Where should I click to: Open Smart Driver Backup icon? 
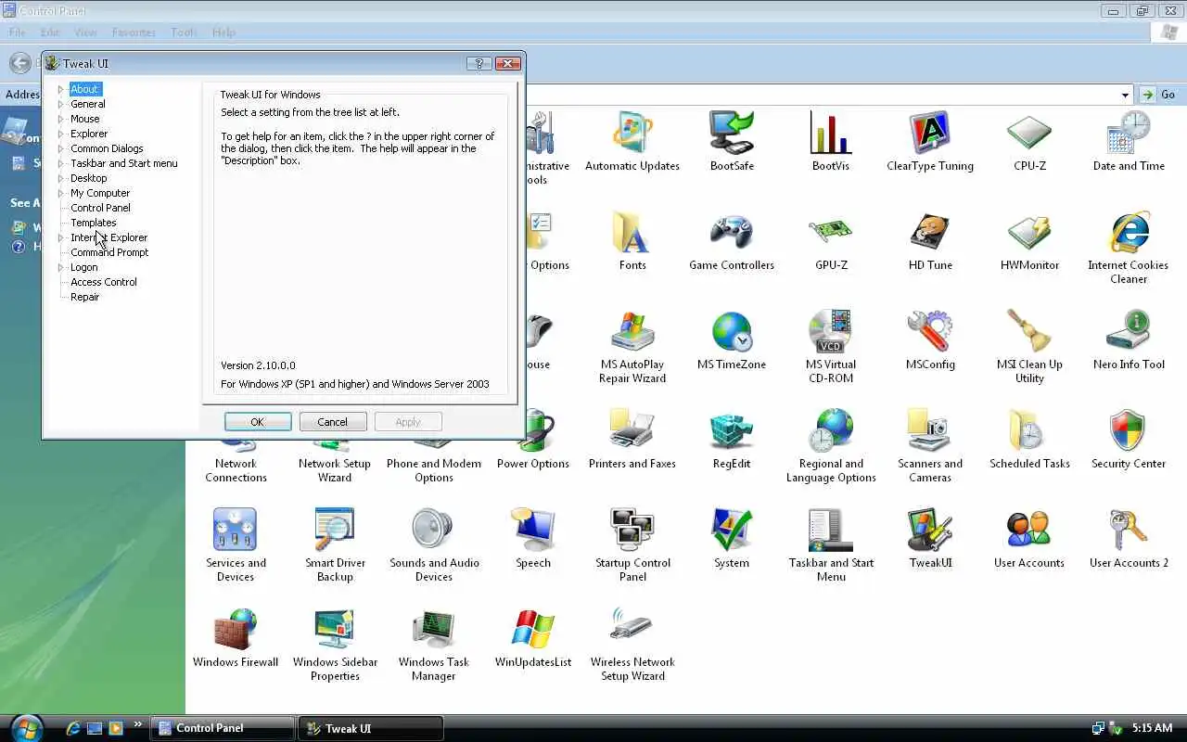(335, 530)
